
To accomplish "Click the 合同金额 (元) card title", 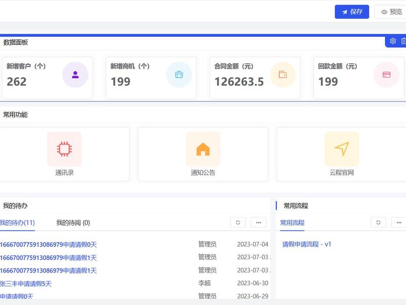I will click(x=234, y=67).
